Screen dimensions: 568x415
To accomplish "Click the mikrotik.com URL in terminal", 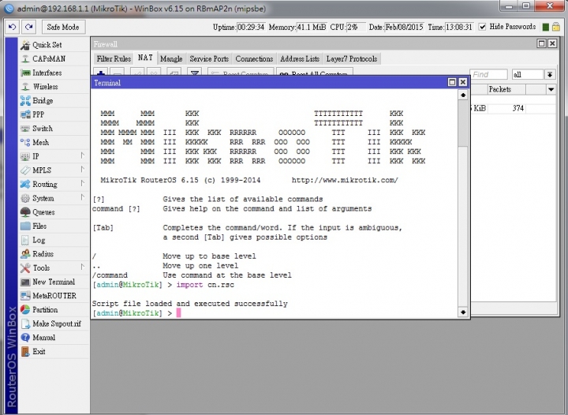I will point(345,180).
